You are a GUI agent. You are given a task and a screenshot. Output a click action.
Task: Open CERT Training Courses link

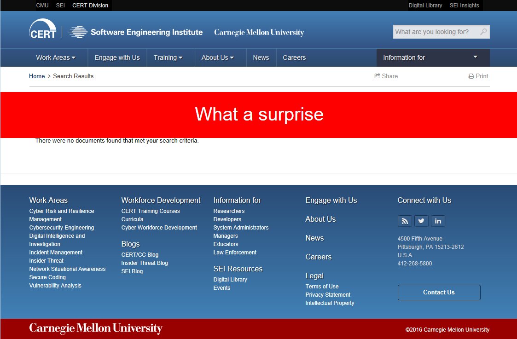pyautogui.click(x=151, y=211)
